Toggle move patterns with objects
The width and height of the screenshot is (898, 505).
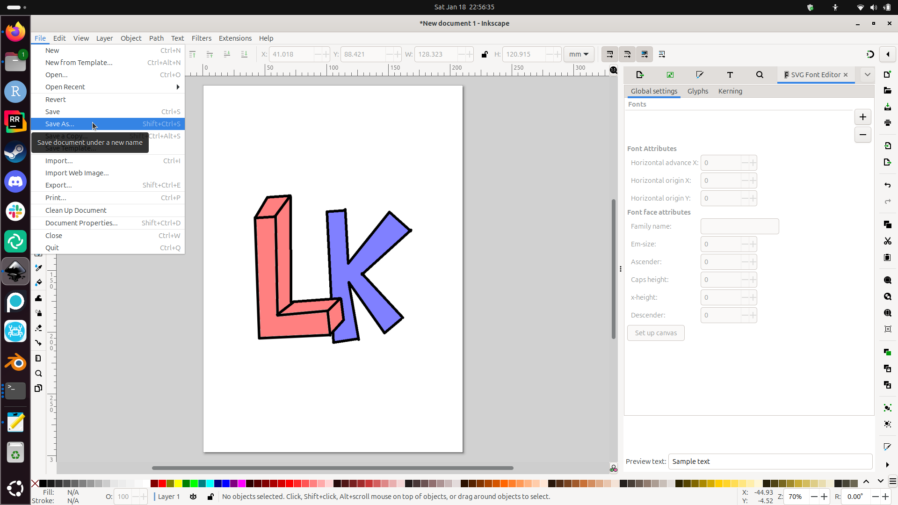pos(662,54)
